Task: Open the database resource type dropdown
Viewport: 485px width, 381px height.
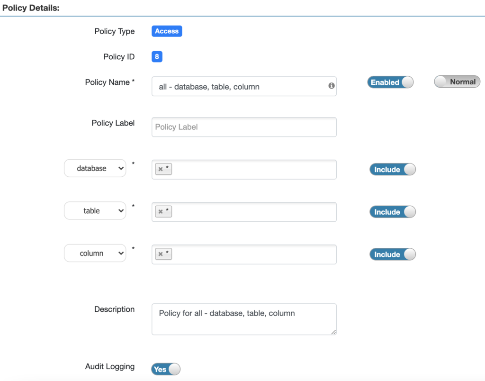Action: (95, 168)
